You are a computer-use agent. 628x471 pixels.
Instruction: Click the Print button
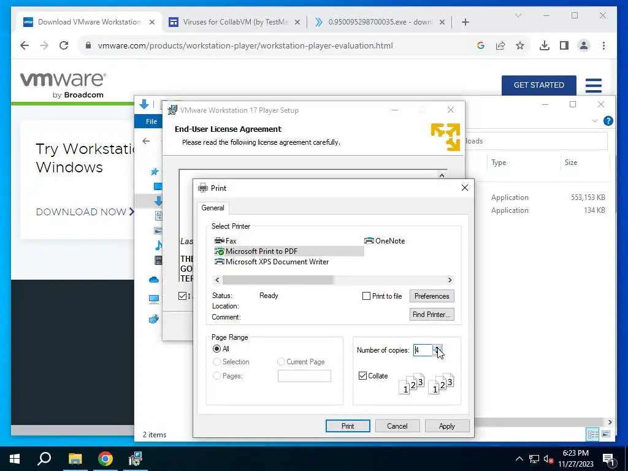[348, 426]
